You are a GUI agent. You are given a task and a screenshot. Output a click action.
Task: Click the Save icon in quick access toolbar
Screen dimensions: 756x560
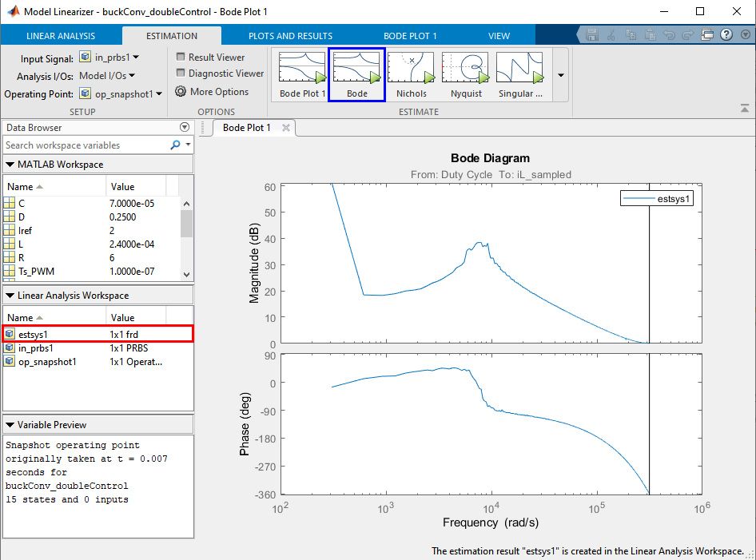[592, 35]
